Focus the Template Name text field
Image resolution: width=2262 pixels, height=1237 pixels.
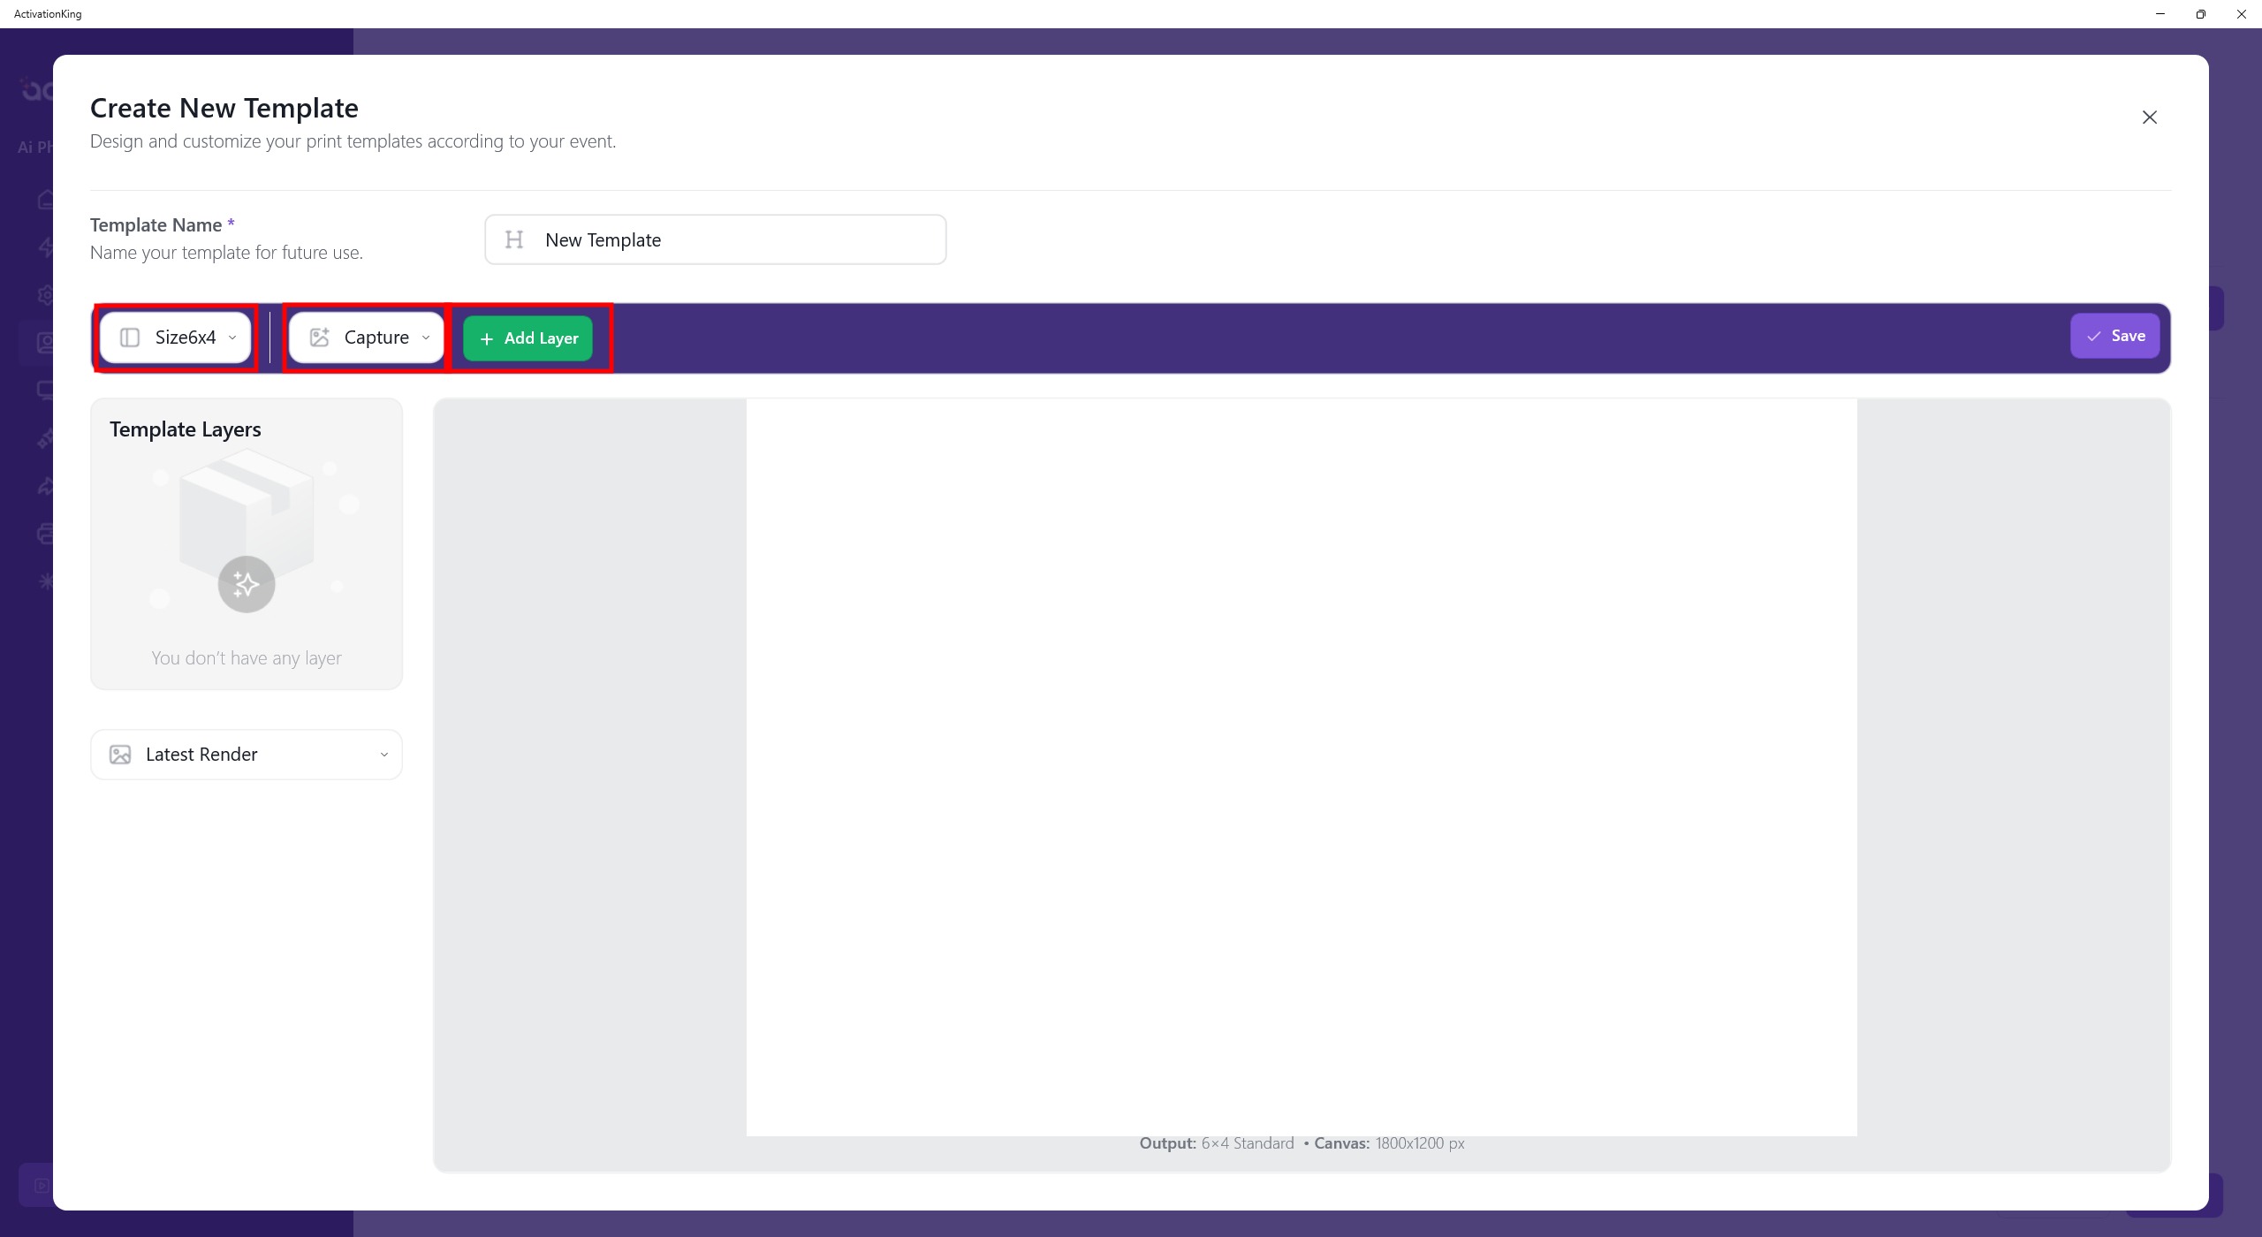click(733, 239)
